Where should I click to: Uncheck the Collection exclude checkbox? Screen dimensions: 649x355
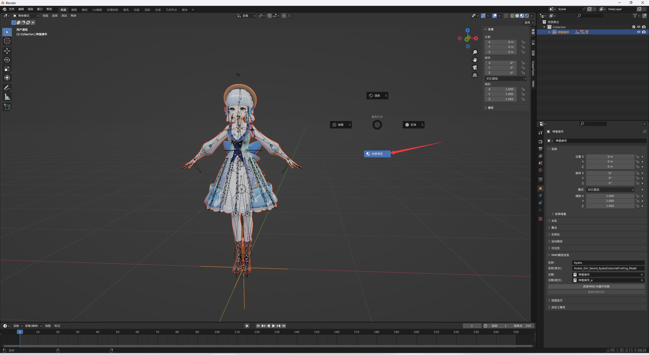coord(634,27)
